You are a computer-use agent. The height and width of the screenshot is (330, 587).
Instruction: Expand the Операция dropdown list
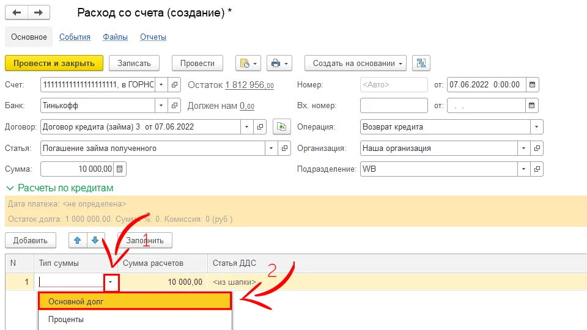(x=536, y=127)
